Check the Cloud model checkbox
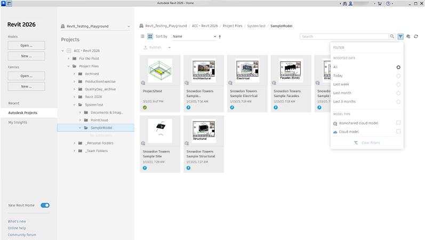The image size is (425, 240). pos(398,132)
